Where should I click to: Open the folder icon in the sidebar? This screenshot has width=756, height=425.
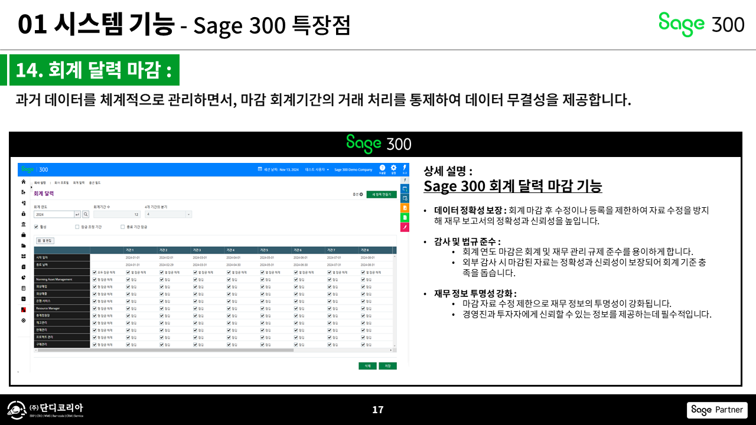click(x=23, y=246)
